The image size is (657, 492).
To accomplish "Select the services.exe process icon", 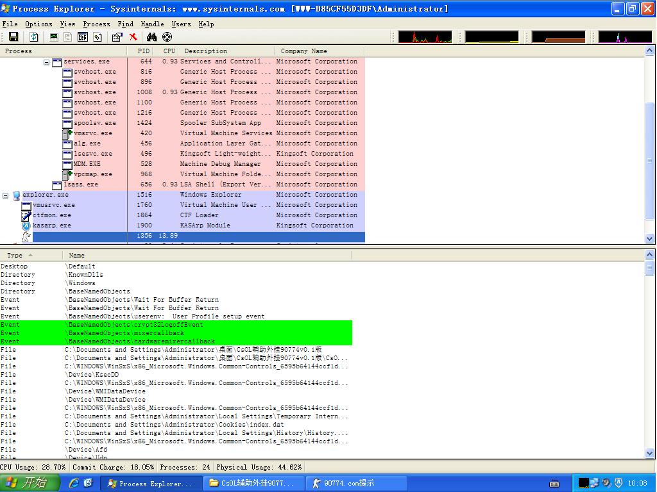I will pyautogui.click(x=57, y=62).
